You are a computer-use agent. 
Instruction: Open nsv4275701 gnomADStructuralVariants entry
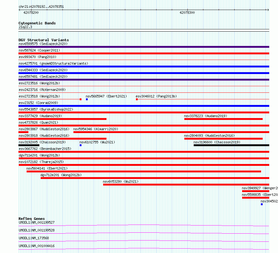click(53, 63)
